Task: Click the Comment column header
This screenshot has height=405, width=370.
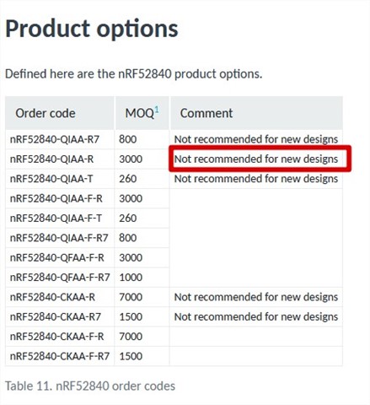Action: click(x=206, y=113)
